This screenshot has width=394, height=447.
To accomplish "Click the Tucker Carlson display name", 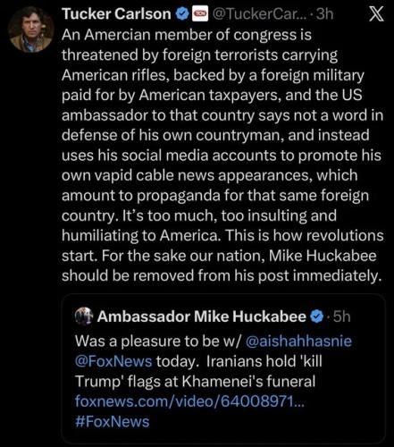I will coord(116,13).
